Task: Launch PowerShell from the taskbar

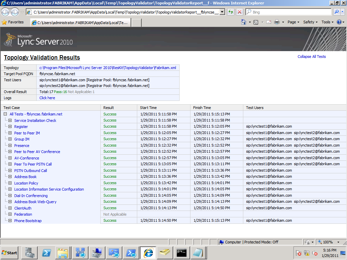Action: pyautogui.click(x=46, y=253)
